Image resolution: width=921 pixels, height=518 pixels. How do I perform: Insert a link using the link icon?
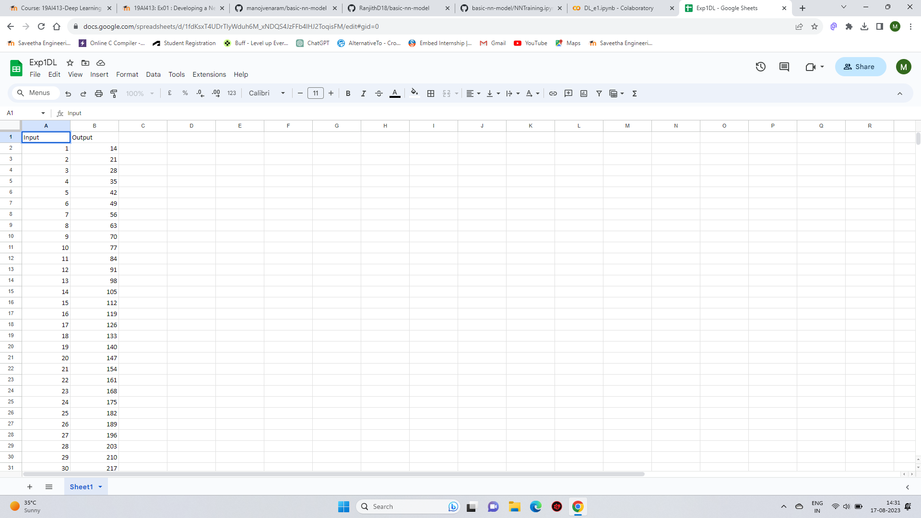tap(553, 94)
